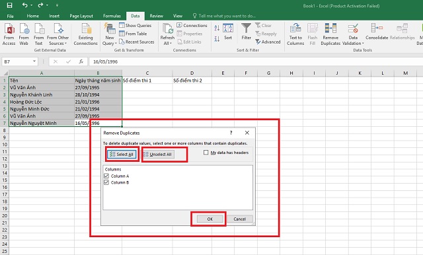Viewport: 423px width, 255px height.
Task: Click Tell me what you want search
Action: (224, 16)
